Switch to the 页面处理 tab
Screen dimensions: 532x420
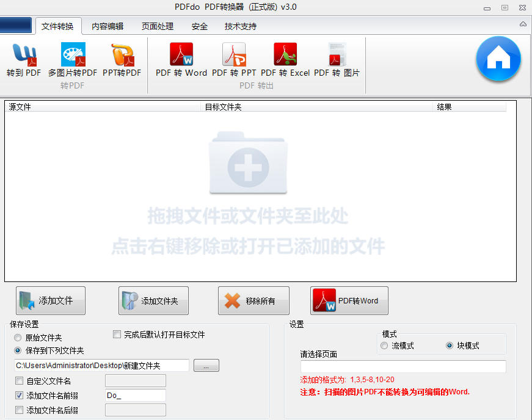158,26
